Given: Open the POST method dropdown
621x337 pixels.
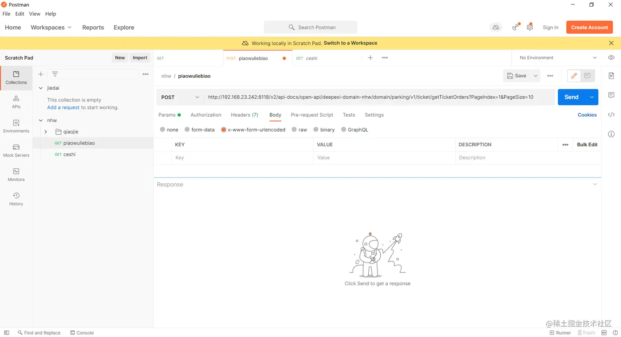Looking at the screenshot, I should click(x=180, y=97).
